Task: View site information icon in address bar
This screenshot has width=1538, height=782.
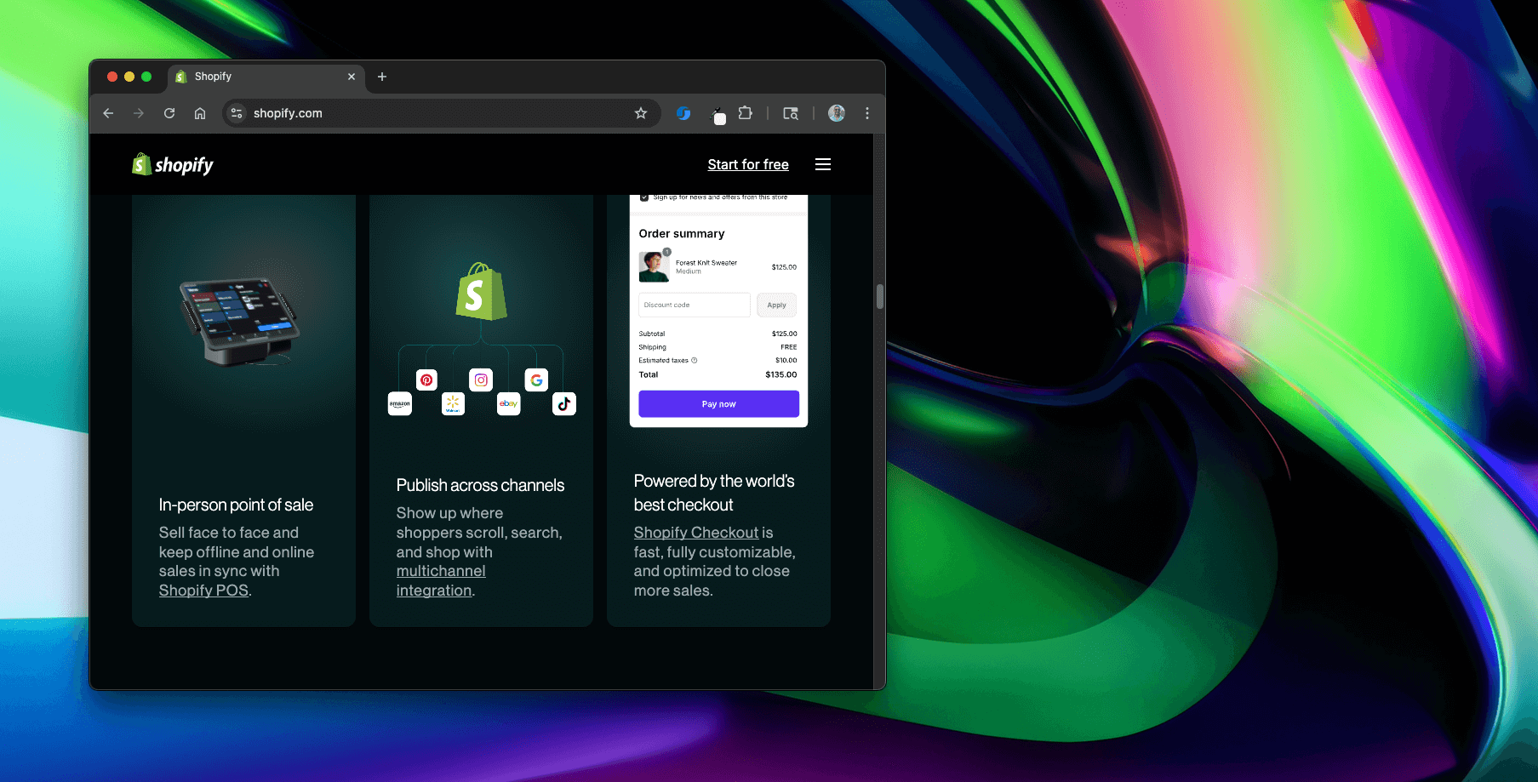Action: 237,113
